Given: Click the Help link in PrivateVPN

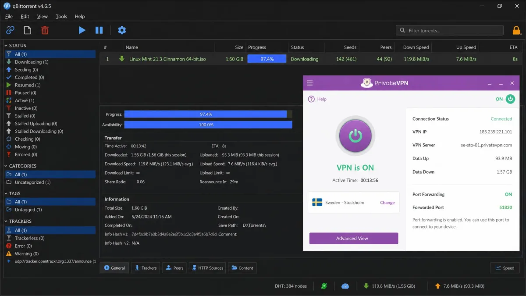Looking at the screenshot, I should click(x=322, y=99).
